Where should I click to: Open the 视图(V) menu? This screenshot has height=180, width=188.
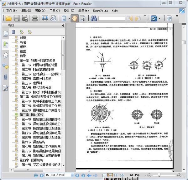tap(40, 10)
